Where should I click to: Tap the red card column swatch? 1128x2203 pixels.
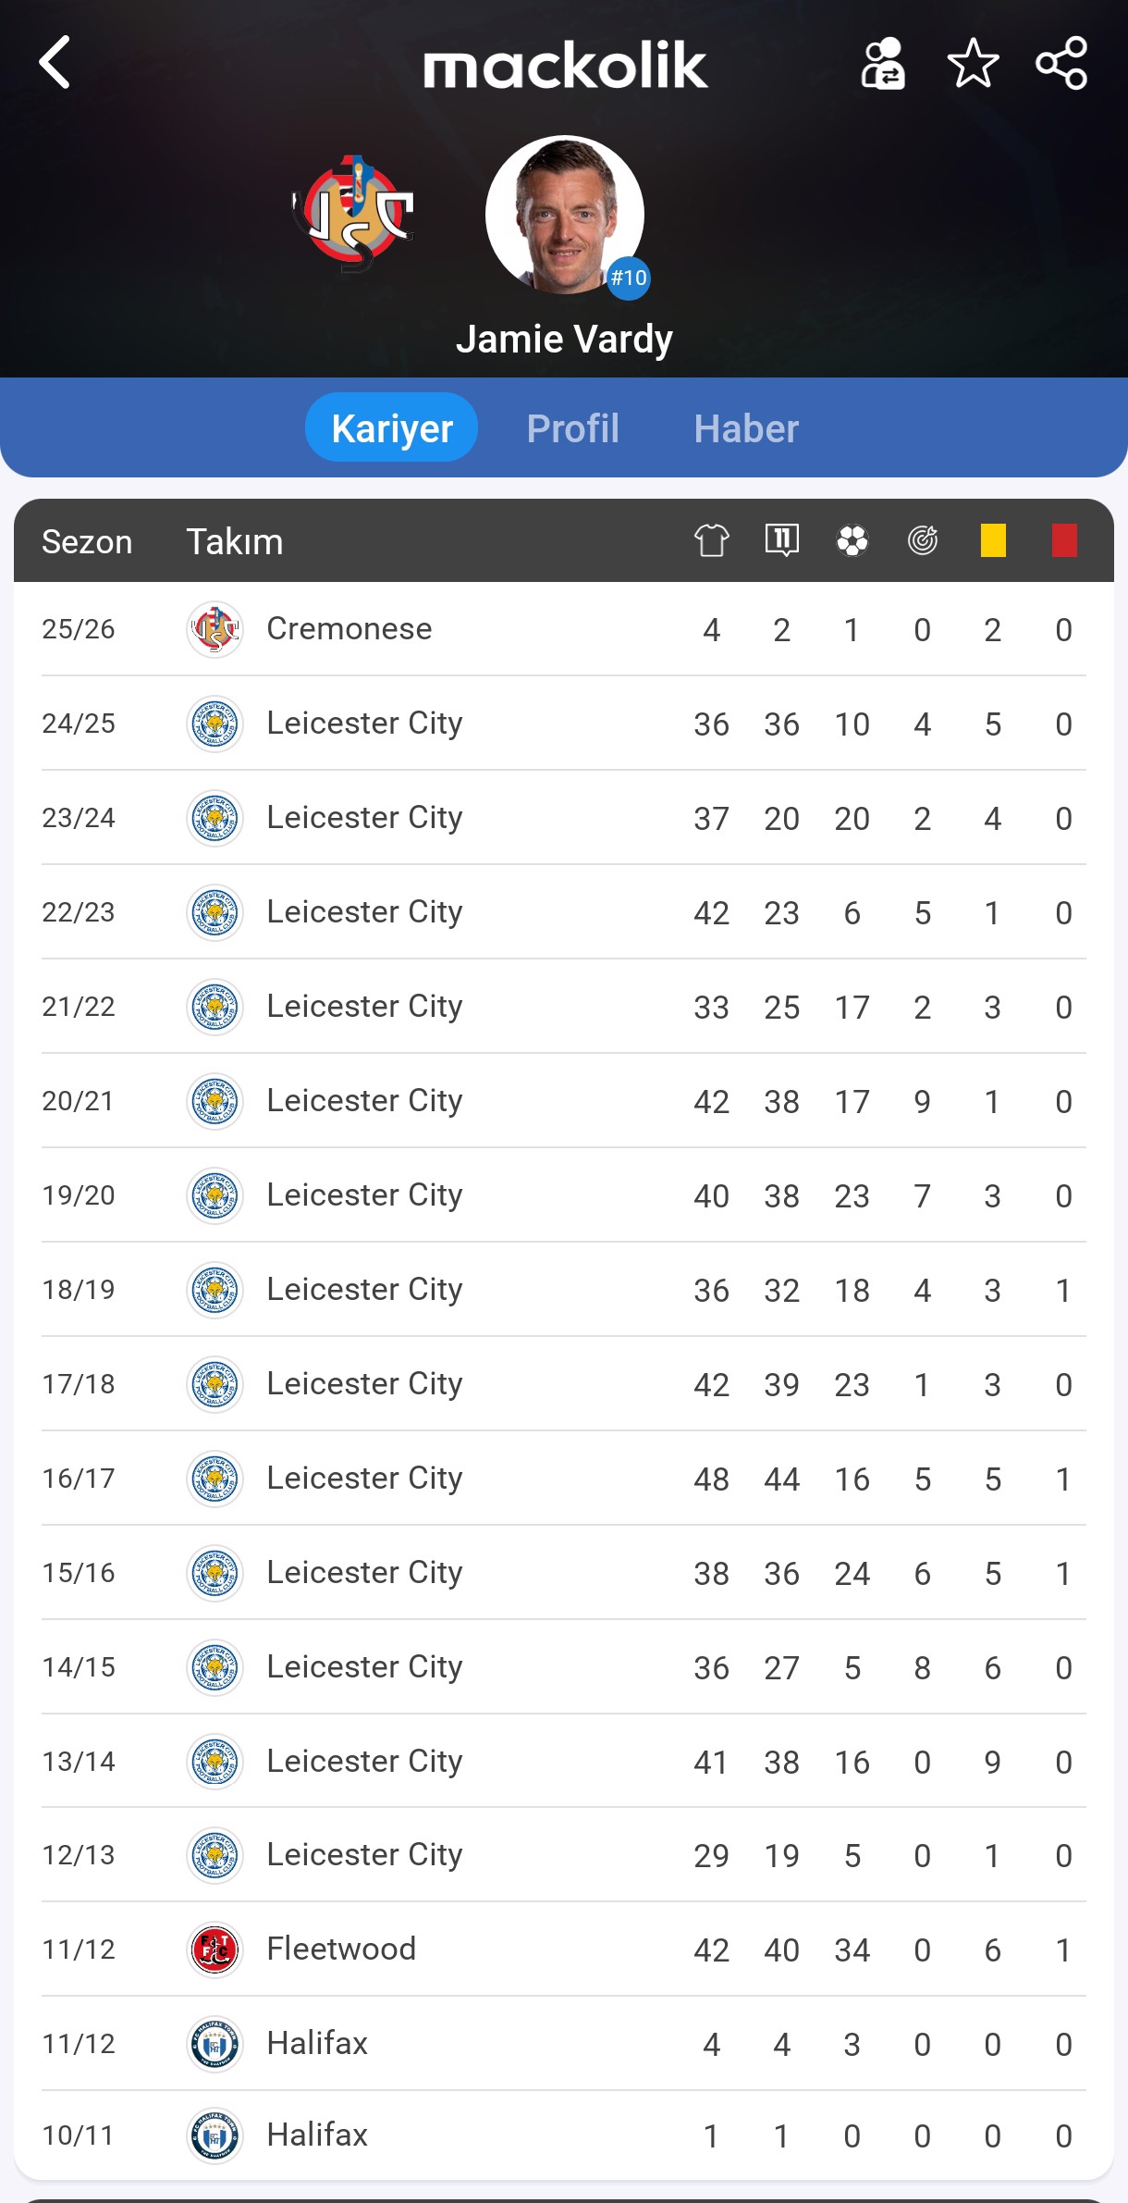tap(1064, 540)
